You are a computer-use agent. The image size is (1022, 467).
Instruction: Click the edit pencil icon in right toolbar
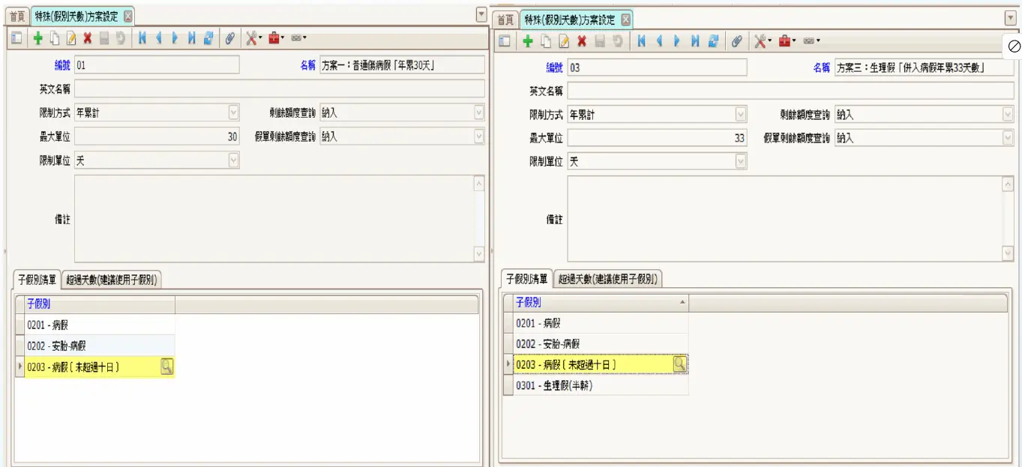click(x=565, y=41)
